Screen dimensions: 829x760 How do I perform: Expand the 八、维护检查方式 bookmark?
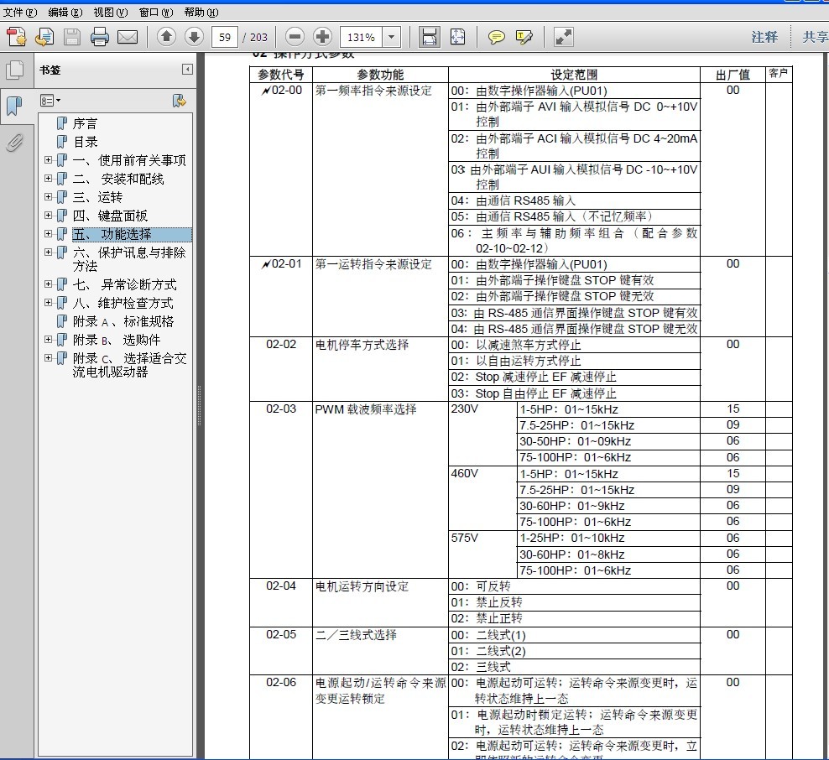tap(48, 303)
